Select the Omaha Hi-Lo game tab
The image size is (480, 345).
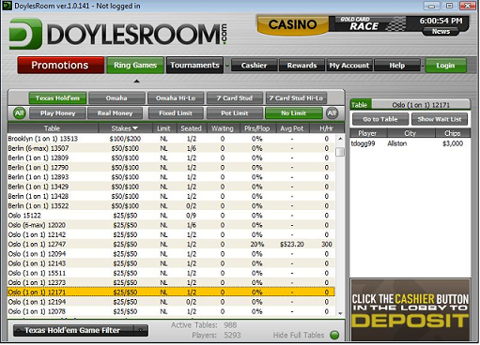tap(176, 98)
